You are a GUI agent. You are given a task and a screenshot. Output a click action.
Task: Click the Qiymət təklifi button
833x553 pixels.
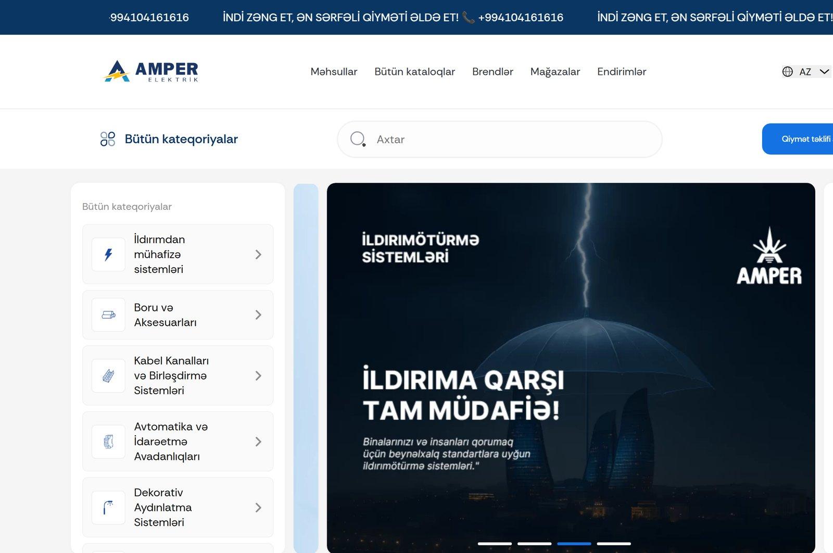point(798,139)
